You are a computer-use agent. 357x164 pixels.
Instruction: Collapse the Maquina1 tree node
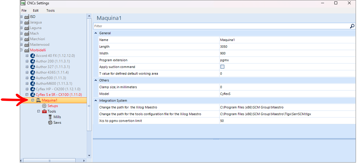pos(33,100)
